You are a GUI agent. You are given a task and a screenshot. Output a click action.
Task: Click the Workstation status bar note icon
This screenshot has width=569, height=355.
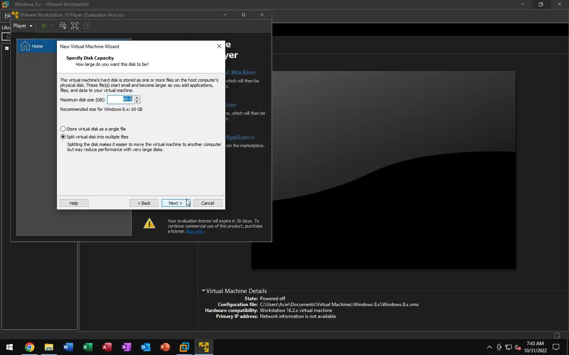pyautogui.click(x=557, y=336)
